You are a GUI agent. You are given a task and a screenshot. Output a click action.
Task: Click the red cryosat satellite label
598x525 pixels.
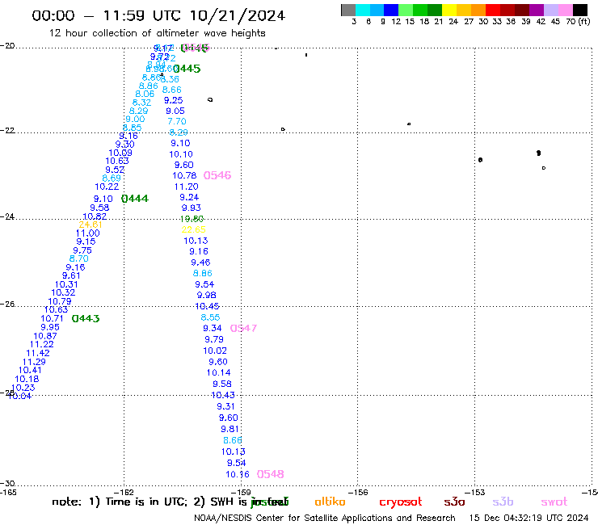coord(401,502)
